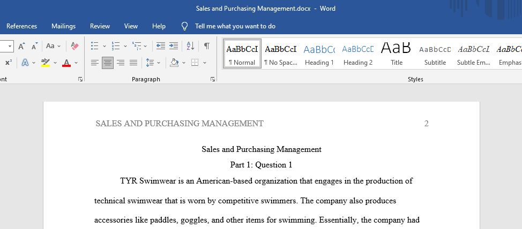This screenshot has width=522, height=229.
Task: Apply red font color
Action: coord(66,63)
